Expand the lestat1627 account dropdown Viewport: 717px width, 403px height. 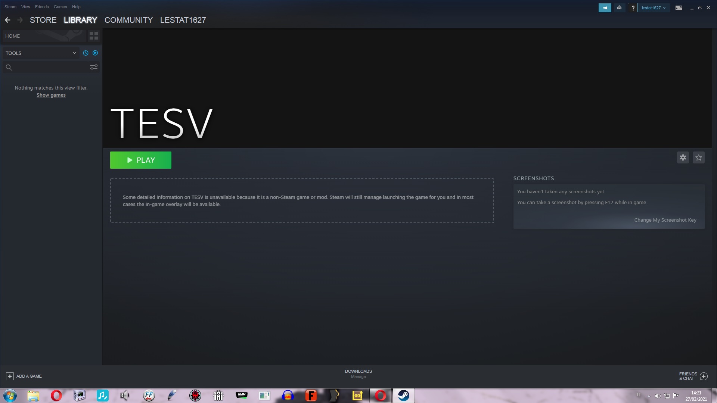[654, 8]
